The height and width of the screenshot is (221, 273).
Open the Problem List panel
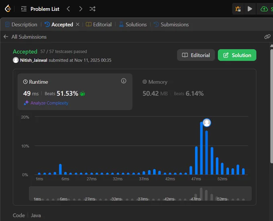40,9
